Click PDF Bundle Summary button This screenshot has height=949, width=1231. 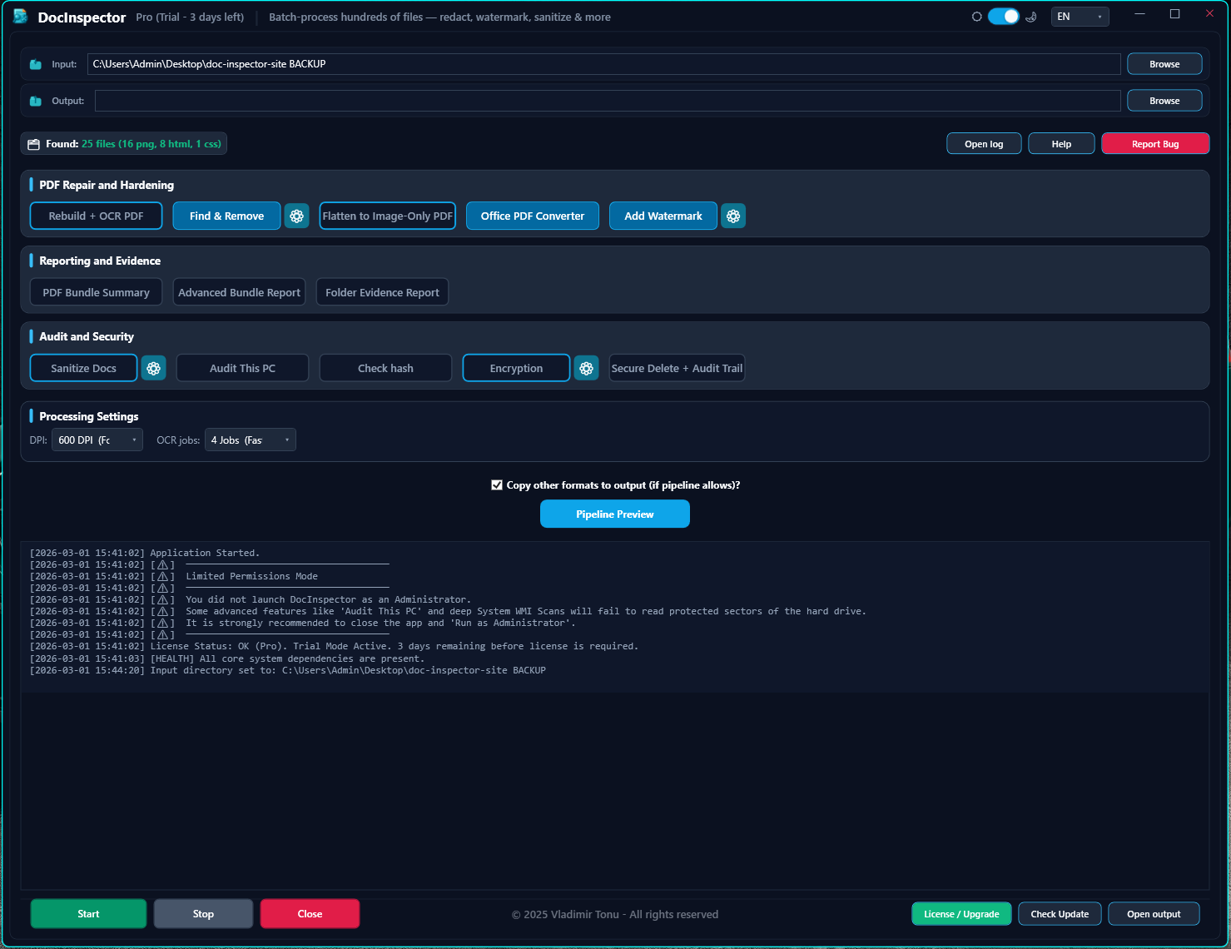pos(96,292)
